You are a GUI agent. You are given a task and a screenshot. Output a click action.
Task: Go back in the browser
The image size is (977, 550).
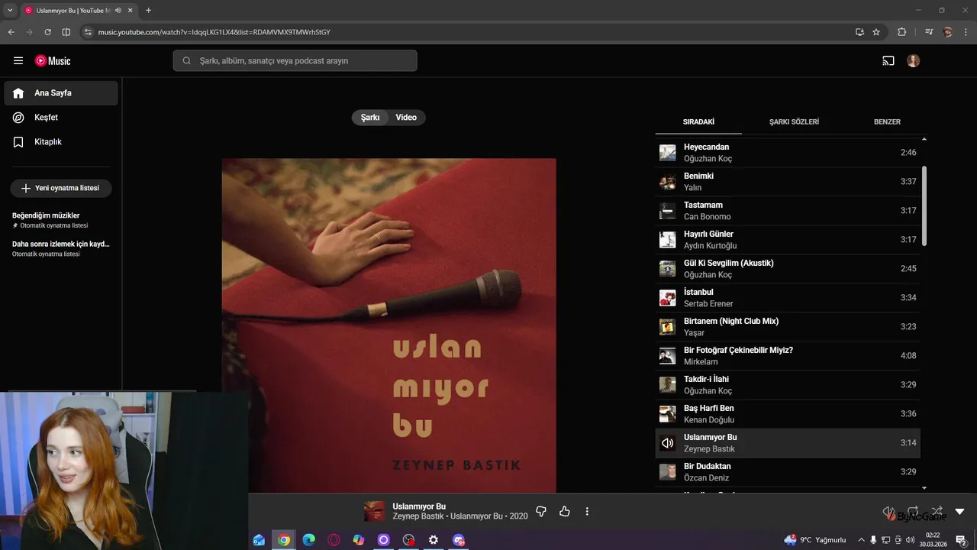pyautogui.click(x=11, y=32)
